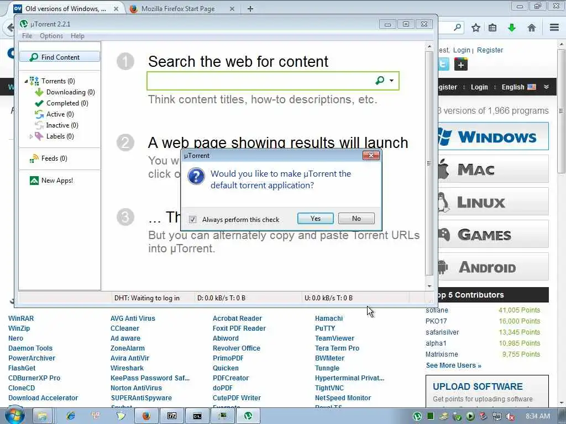Click the Wireshark link
The width and height of the screenshot is (566, 424).
click(127, 368)
